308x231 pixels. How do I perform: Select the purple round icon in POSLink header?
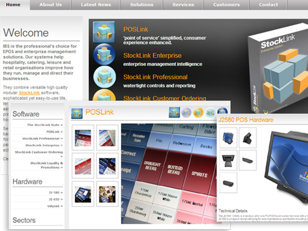coord(186,112)
